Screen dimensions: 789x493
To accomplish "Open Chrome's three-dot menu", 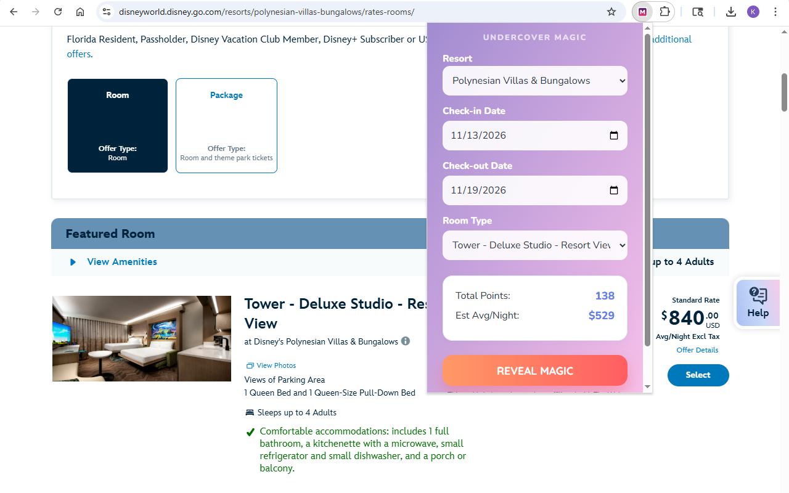I will pos(775,11).
